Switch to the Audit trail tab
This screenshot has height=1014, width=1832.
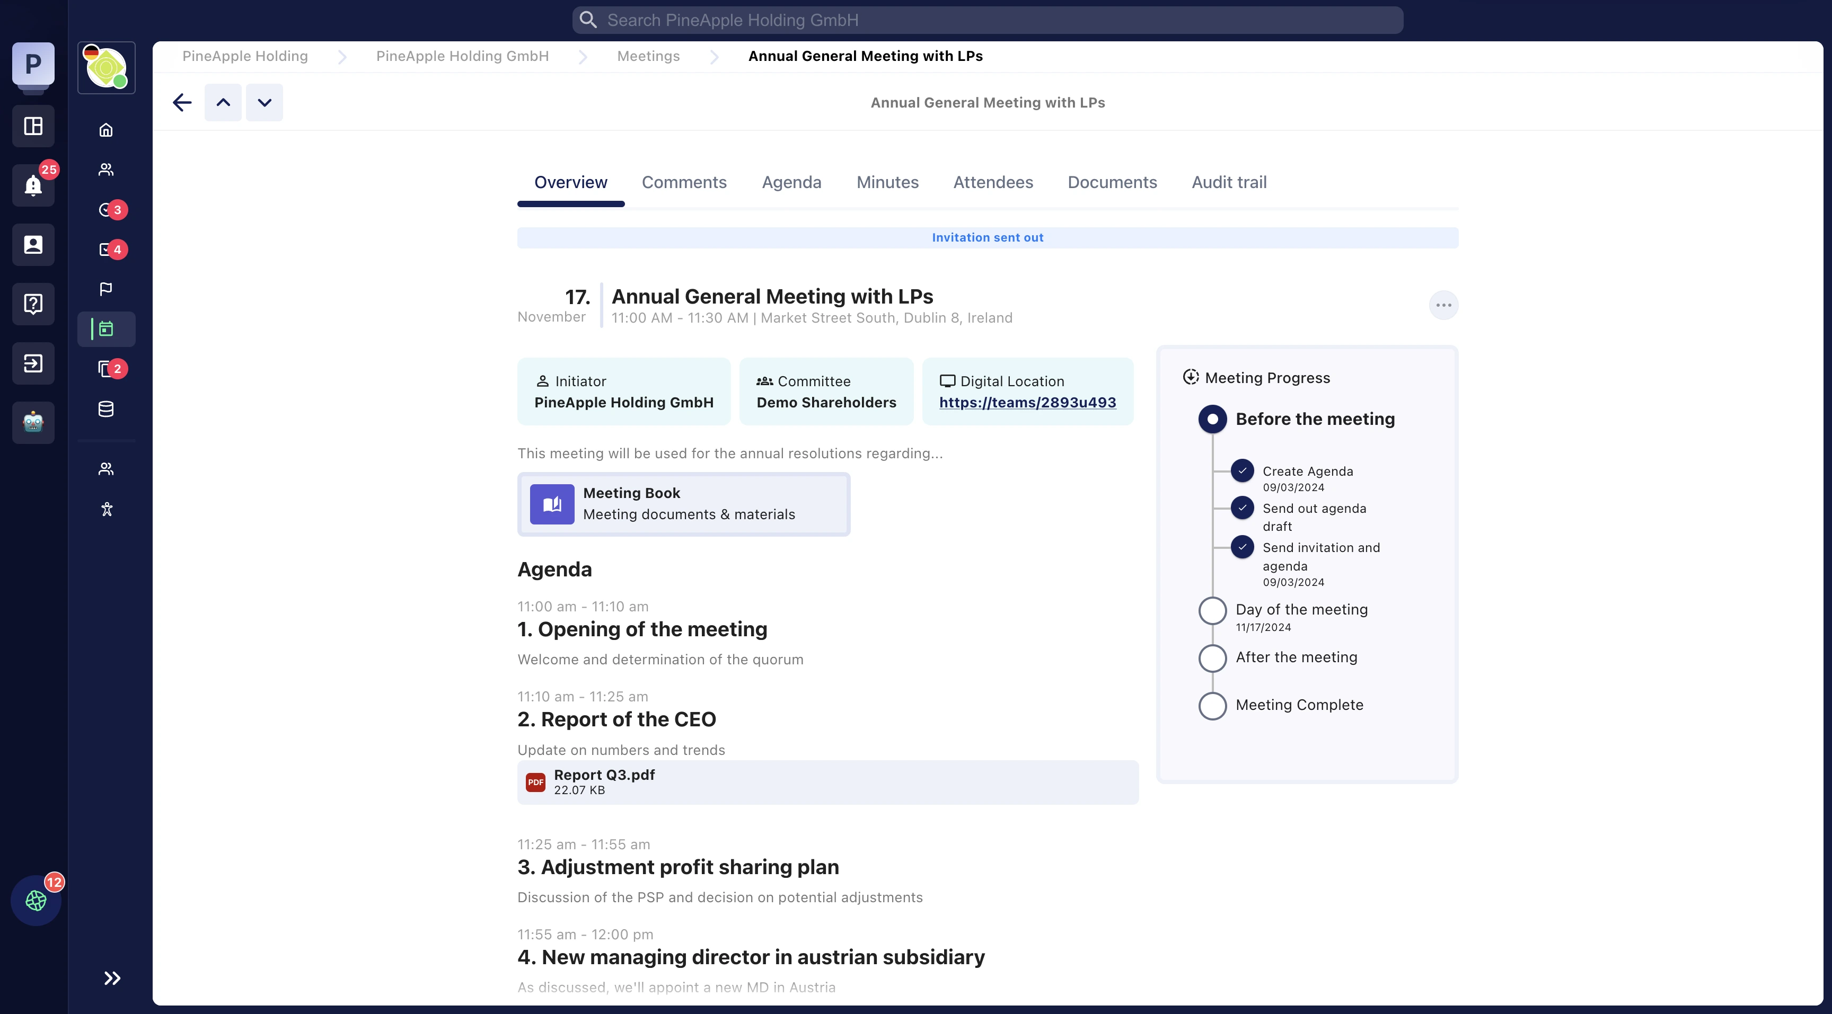[x=1229, y=183]
